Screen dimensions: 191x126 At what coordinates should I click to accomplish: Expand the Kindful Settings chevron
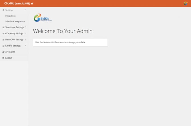(x=26, y=45)
